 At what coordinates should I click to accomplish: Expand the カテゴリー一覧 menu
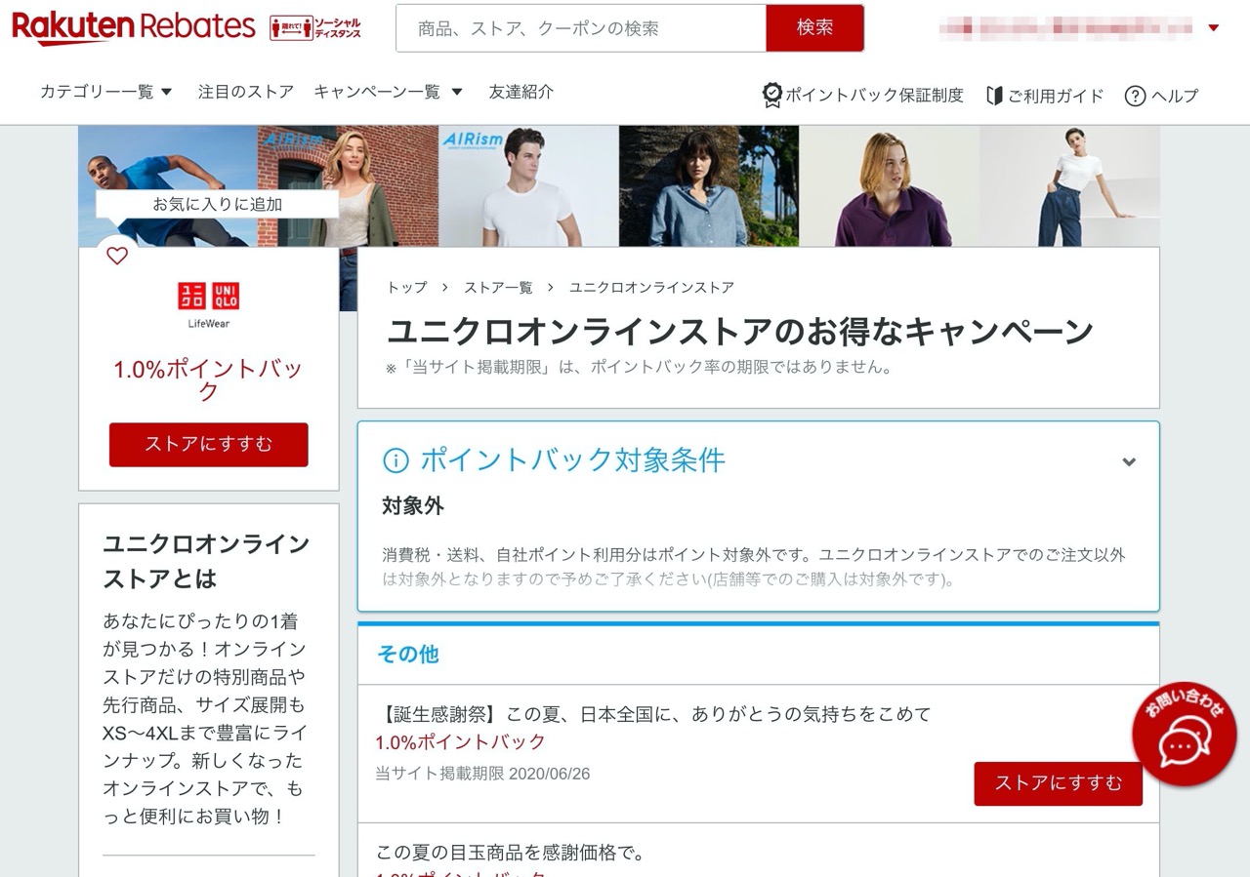[106, 92]
